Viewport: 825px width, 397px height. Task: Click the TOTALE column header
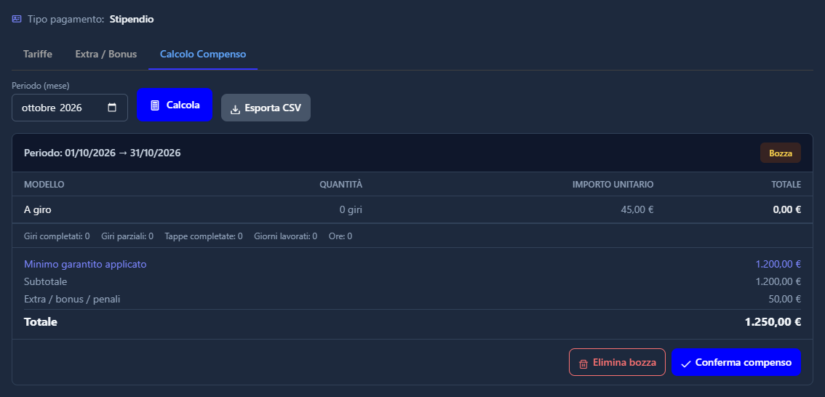click(x=786, y=185)
